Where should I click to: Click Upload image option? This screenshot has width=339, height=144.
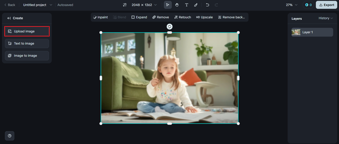tap(27, 31)
